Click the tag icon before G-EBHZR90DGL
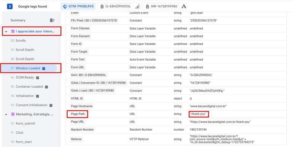This screenshot has width=292, height=147. (x=102, y=6)
